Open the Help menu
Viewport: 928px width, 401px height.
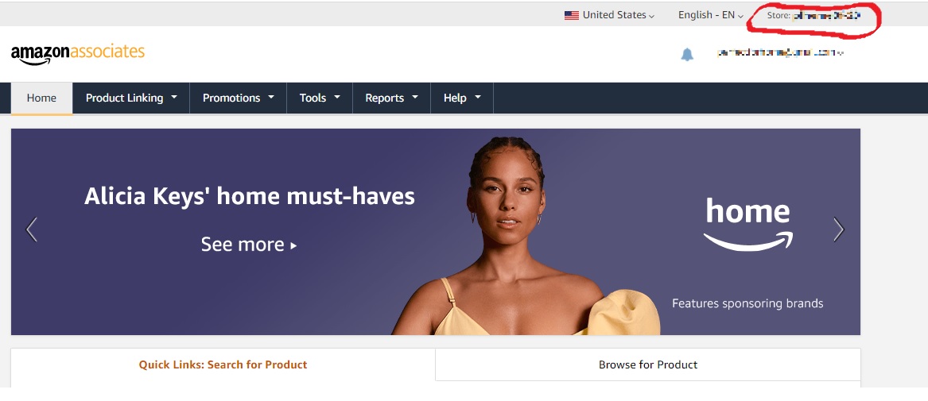pos(462,98)
